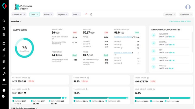Click the LH4 Portfolio Opportunities panel scrollbar

(x=192, y=42)
